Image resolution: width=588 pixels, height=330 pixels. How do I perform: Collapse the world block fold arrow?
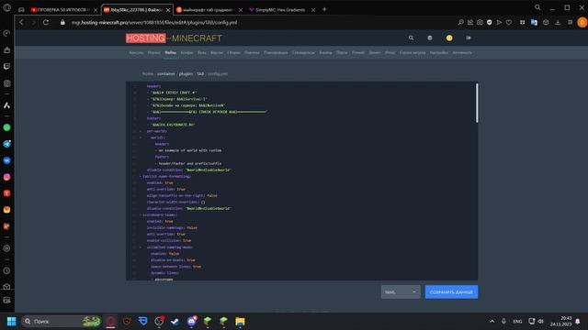141,137
